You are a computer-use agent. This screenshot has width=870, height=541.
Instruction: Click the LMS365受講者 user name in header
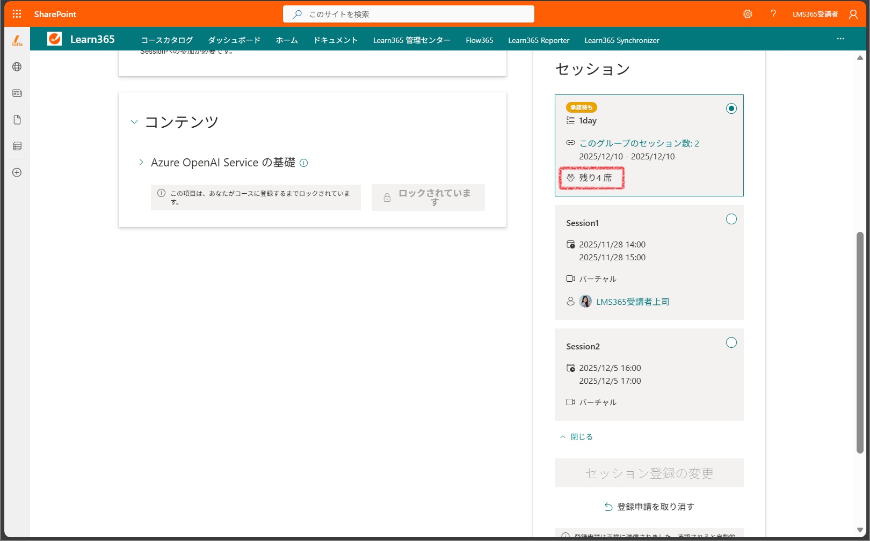pos(815,14)
